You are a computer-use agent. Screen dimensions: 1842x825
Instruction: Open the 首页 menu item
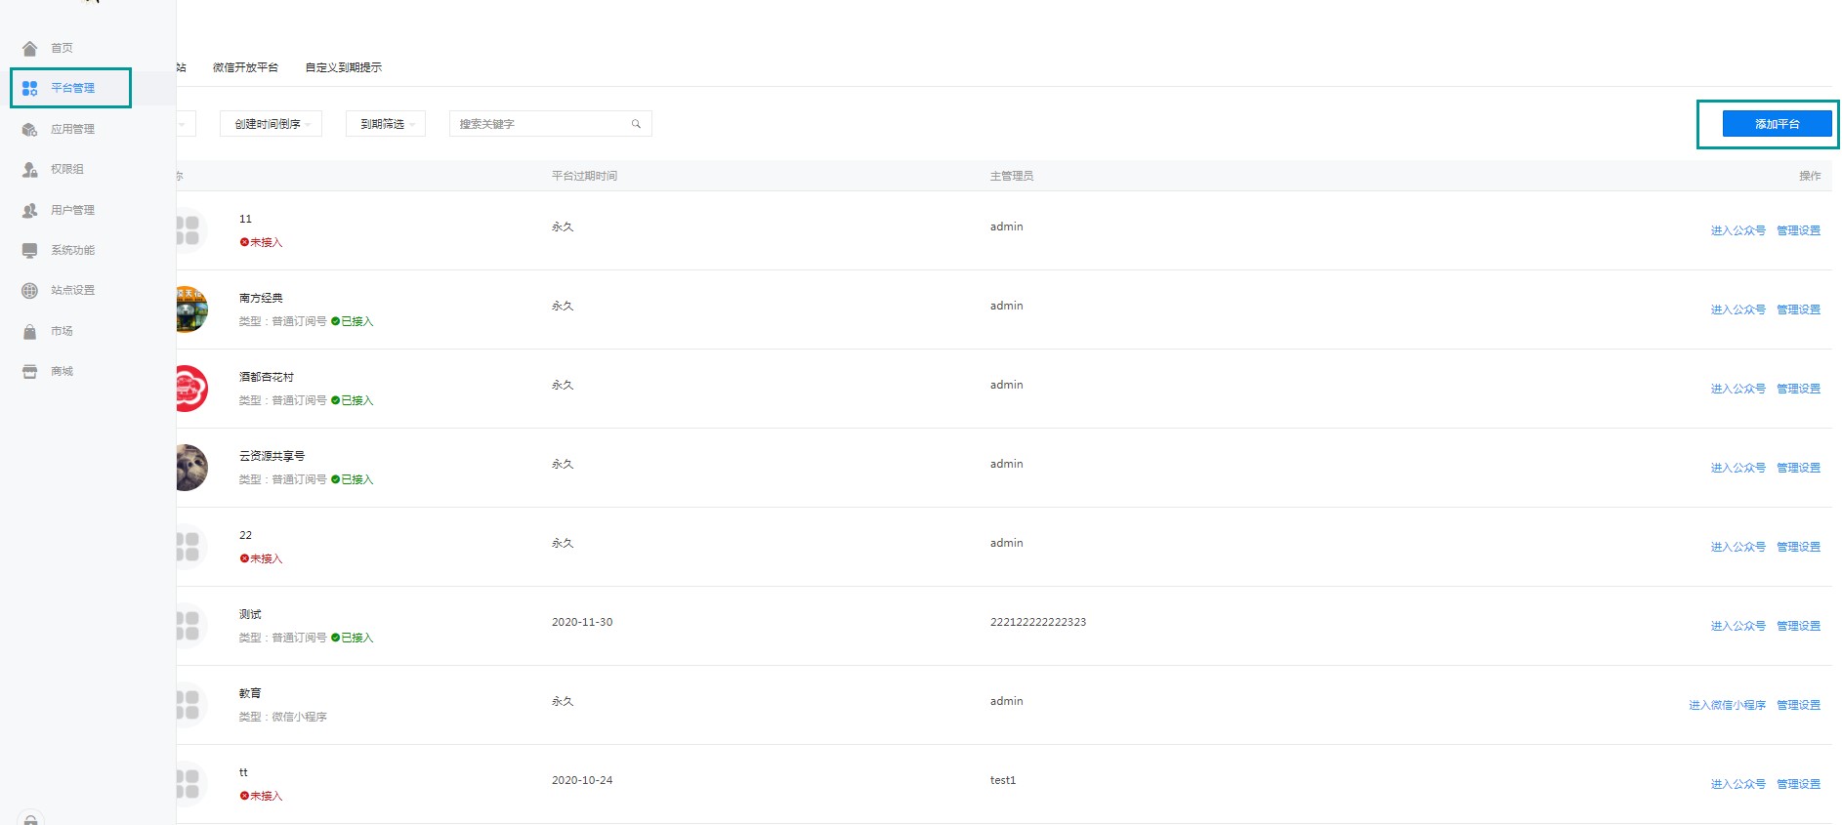click(62, 48)
